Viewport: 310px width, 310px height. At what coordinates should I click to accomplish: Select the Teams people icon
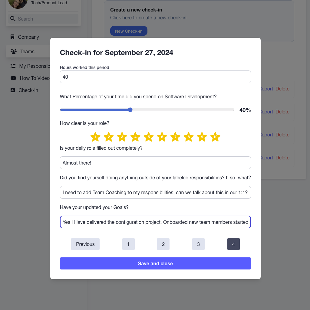14,51
